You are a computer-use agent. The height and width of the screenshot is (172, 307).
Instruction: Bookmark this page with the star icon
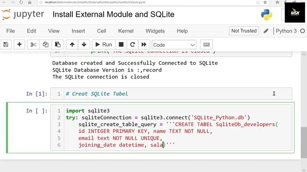(265, 2)
